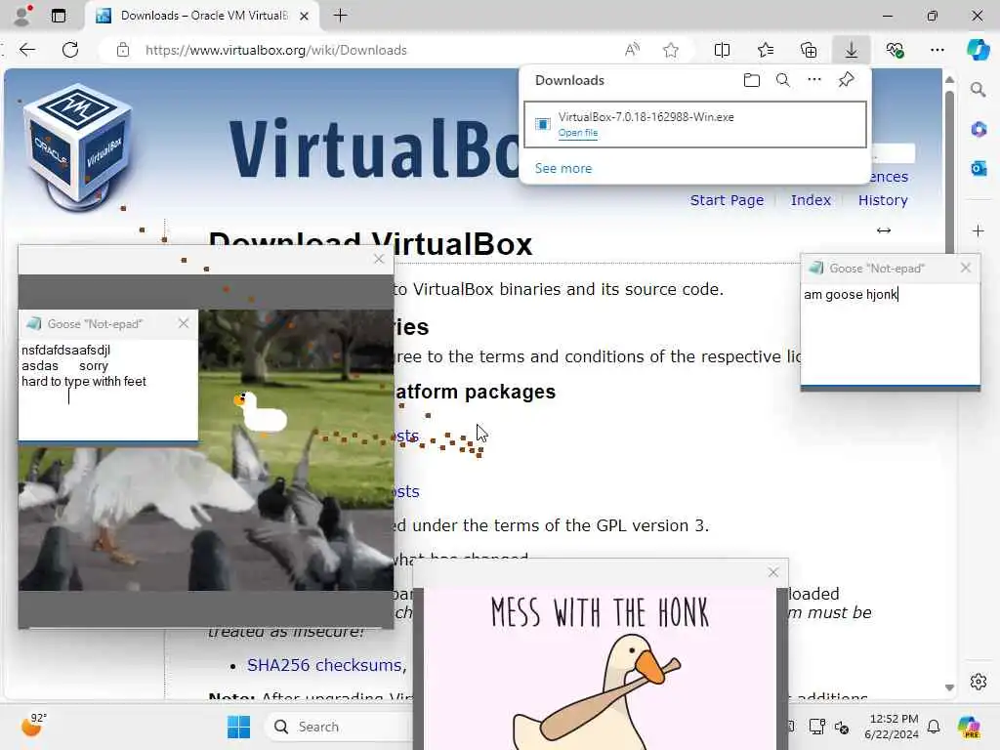
Task: Close the Goose Not-epad saying am goose
Action: click(x=966, y=268)
